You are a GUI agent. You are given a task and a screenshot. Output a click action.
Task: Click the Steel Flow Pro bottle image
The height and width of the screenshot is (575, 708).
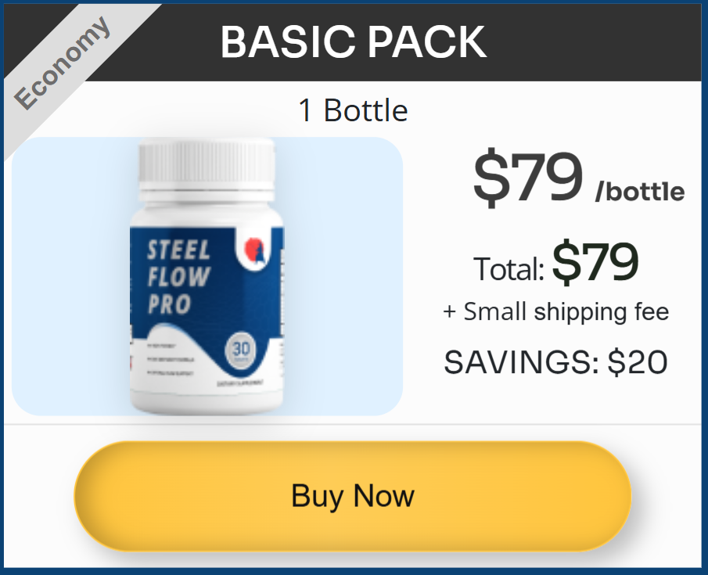coord(207,276)
